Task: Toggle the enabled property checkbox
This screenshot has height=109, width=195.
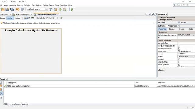Action: click(x=179, y=59)
